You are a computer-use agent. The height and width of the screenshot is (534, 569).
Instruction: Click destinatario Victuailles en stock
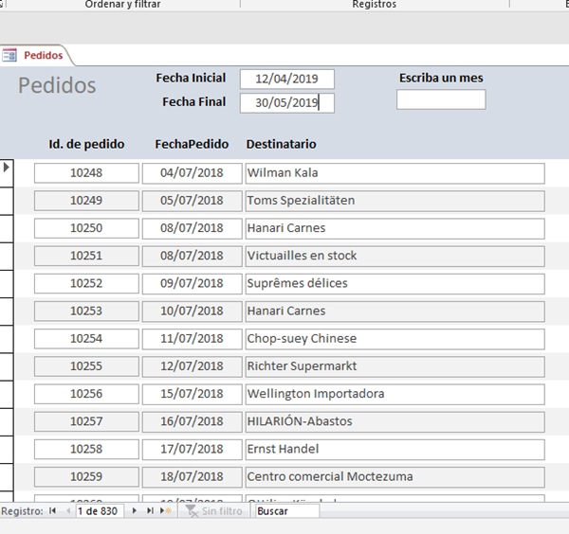point(395,257)
